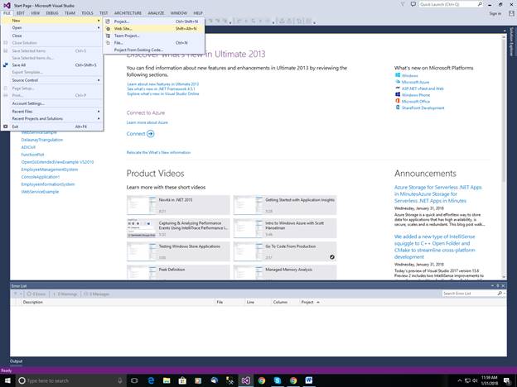Click the feedback icon beside Quick Launch

click(x=413, y=4)
